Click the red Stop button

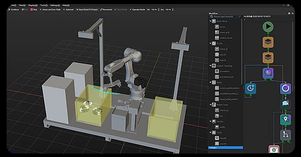pyautogui.click(x=34, y=10)
